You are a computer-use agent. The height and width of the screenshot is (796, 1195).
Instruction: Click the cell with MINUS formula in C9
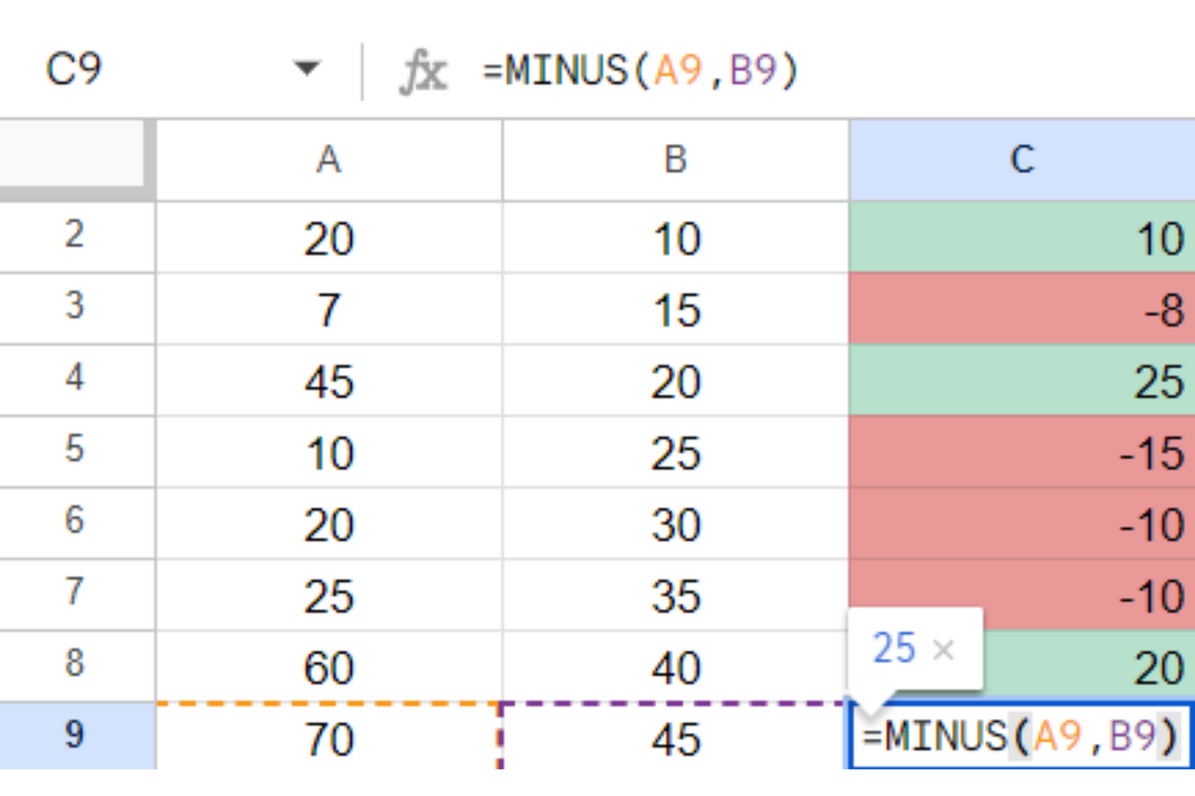coord(1022,733)
